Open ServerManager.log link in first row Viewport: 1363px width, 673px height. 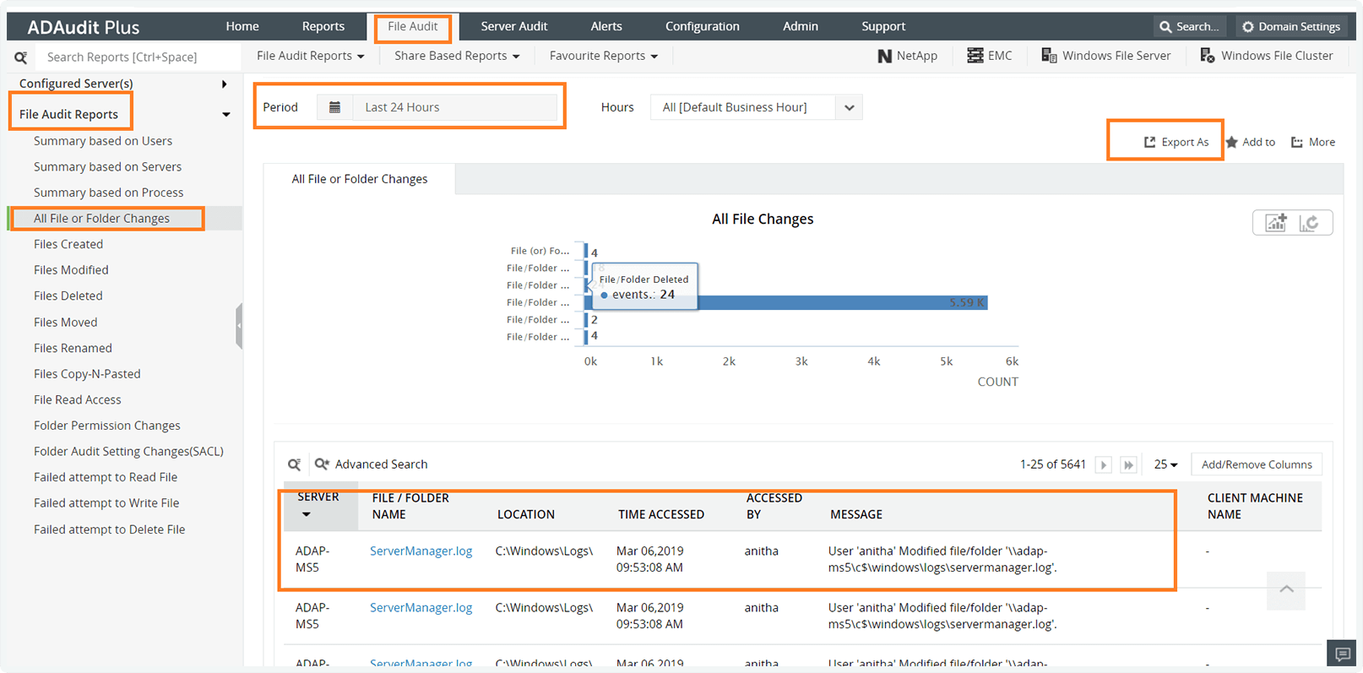pyautogui.click(x=421, y=551)
